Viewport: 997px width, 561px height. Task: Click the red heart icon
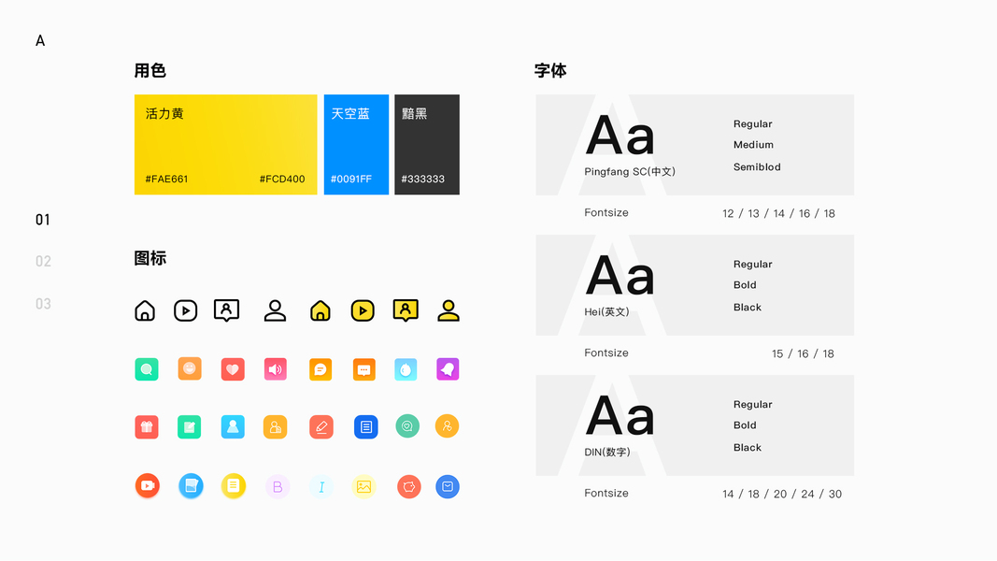coord(233,369)
